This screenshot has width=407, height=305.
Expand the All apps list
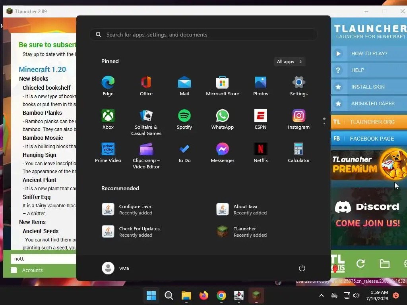289,62
